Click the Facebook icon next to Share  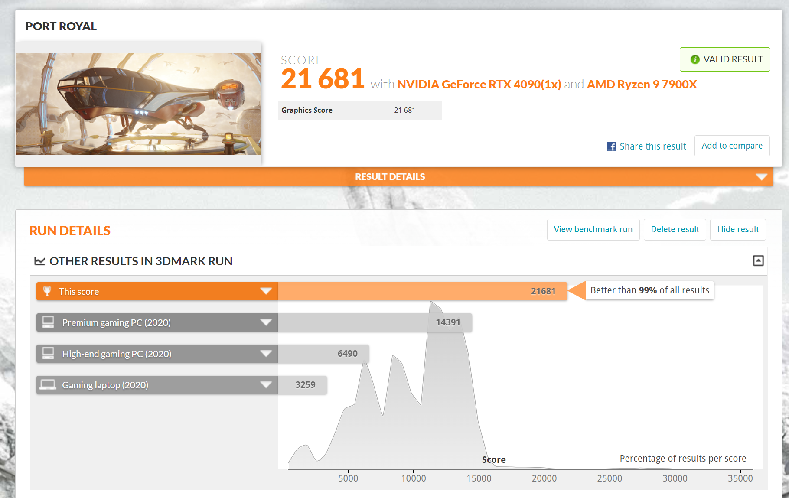coord(611,146)
